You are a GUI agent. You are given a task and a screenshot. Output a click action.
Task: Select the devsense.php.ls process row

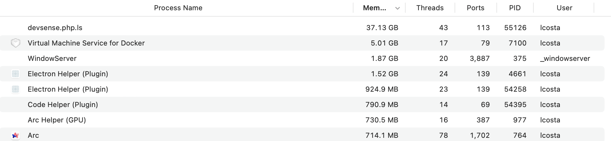pyautogui.click(x=55, y=28)
